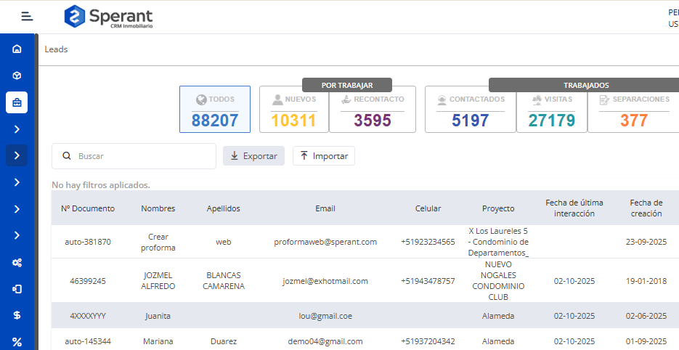
Task: Click the Fecha de creación column header
Action: pos(646,208)
